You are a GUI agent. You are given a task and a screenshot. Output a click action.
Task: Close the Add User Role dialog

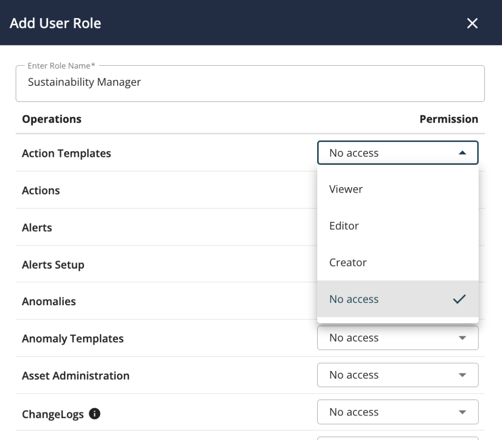tap(472, 24)
